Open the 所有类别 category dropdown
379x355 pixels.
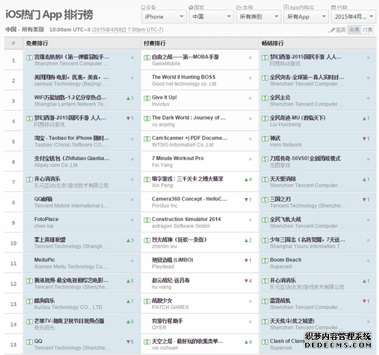pyautogui.click(x=259, y=16)
